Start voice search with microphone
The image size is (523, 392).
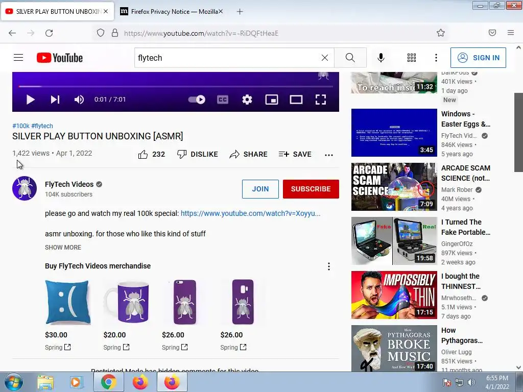[381, 58]
